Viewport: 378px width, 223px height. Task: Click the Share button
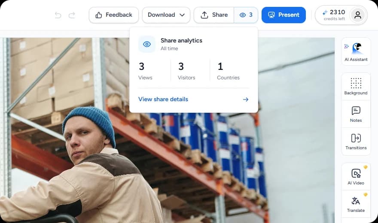click(214, 15)
